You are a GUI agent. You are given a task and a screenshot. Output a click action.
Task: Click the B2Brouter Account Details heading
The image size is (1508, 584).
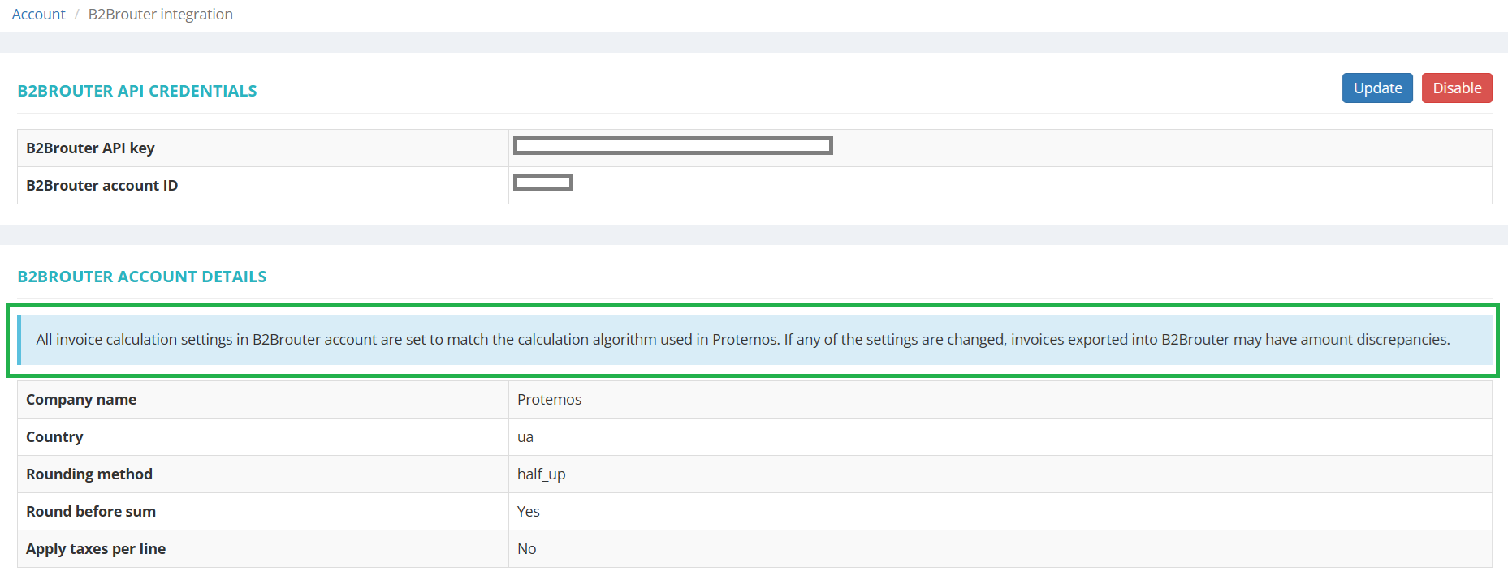142,277
